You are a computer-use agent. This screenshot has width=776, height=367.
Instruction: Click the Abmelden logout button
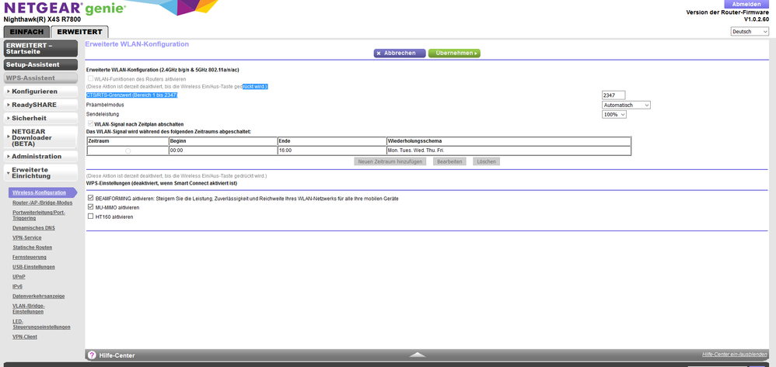746,4
